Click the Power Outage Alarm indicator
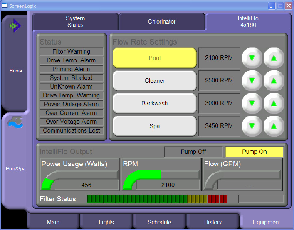 [71, 104]
